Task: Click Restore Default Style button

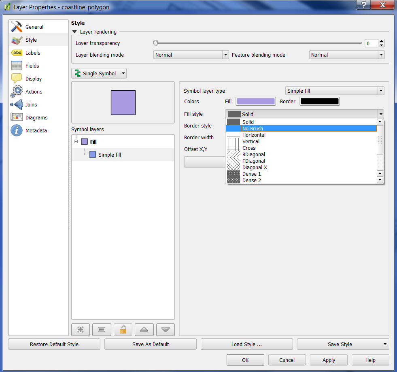Action: tap(54, 344)
